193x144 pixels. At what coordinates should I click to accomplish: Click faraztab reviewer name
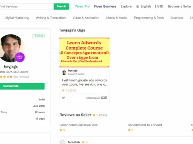tap(74, 142)
